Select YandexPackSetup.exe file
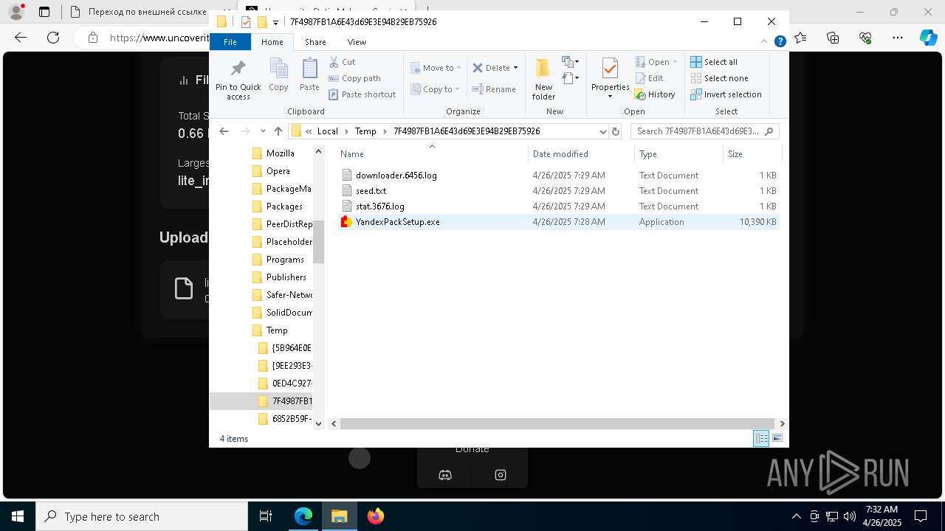 [558, 222]
